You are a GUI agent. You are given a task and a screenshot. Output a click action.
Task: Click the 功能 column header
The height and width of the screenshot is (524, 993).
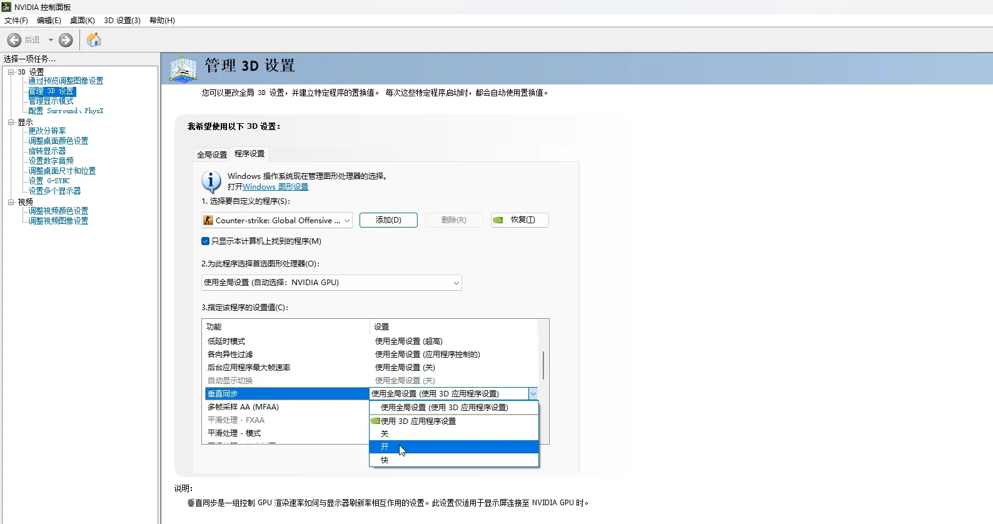(286, 327)
